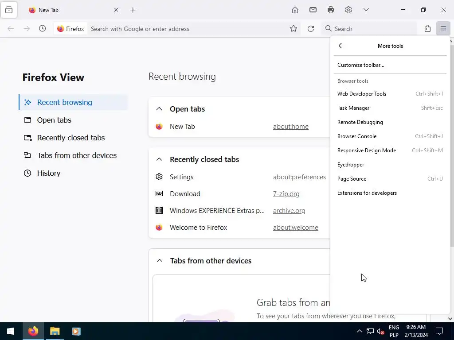Click the Home toolbar icon

click(x=295, y=10)
